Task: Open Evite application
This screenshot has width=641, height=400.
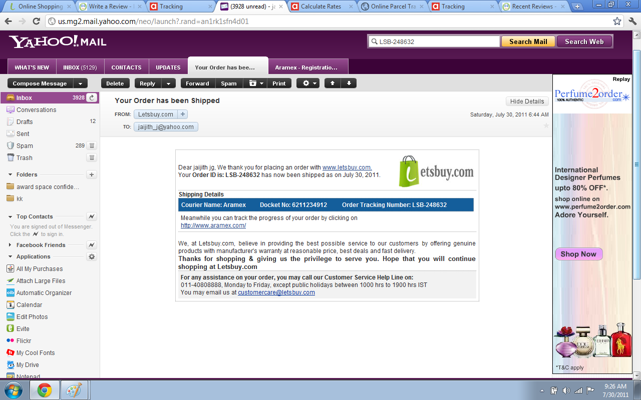Action: 18,329
